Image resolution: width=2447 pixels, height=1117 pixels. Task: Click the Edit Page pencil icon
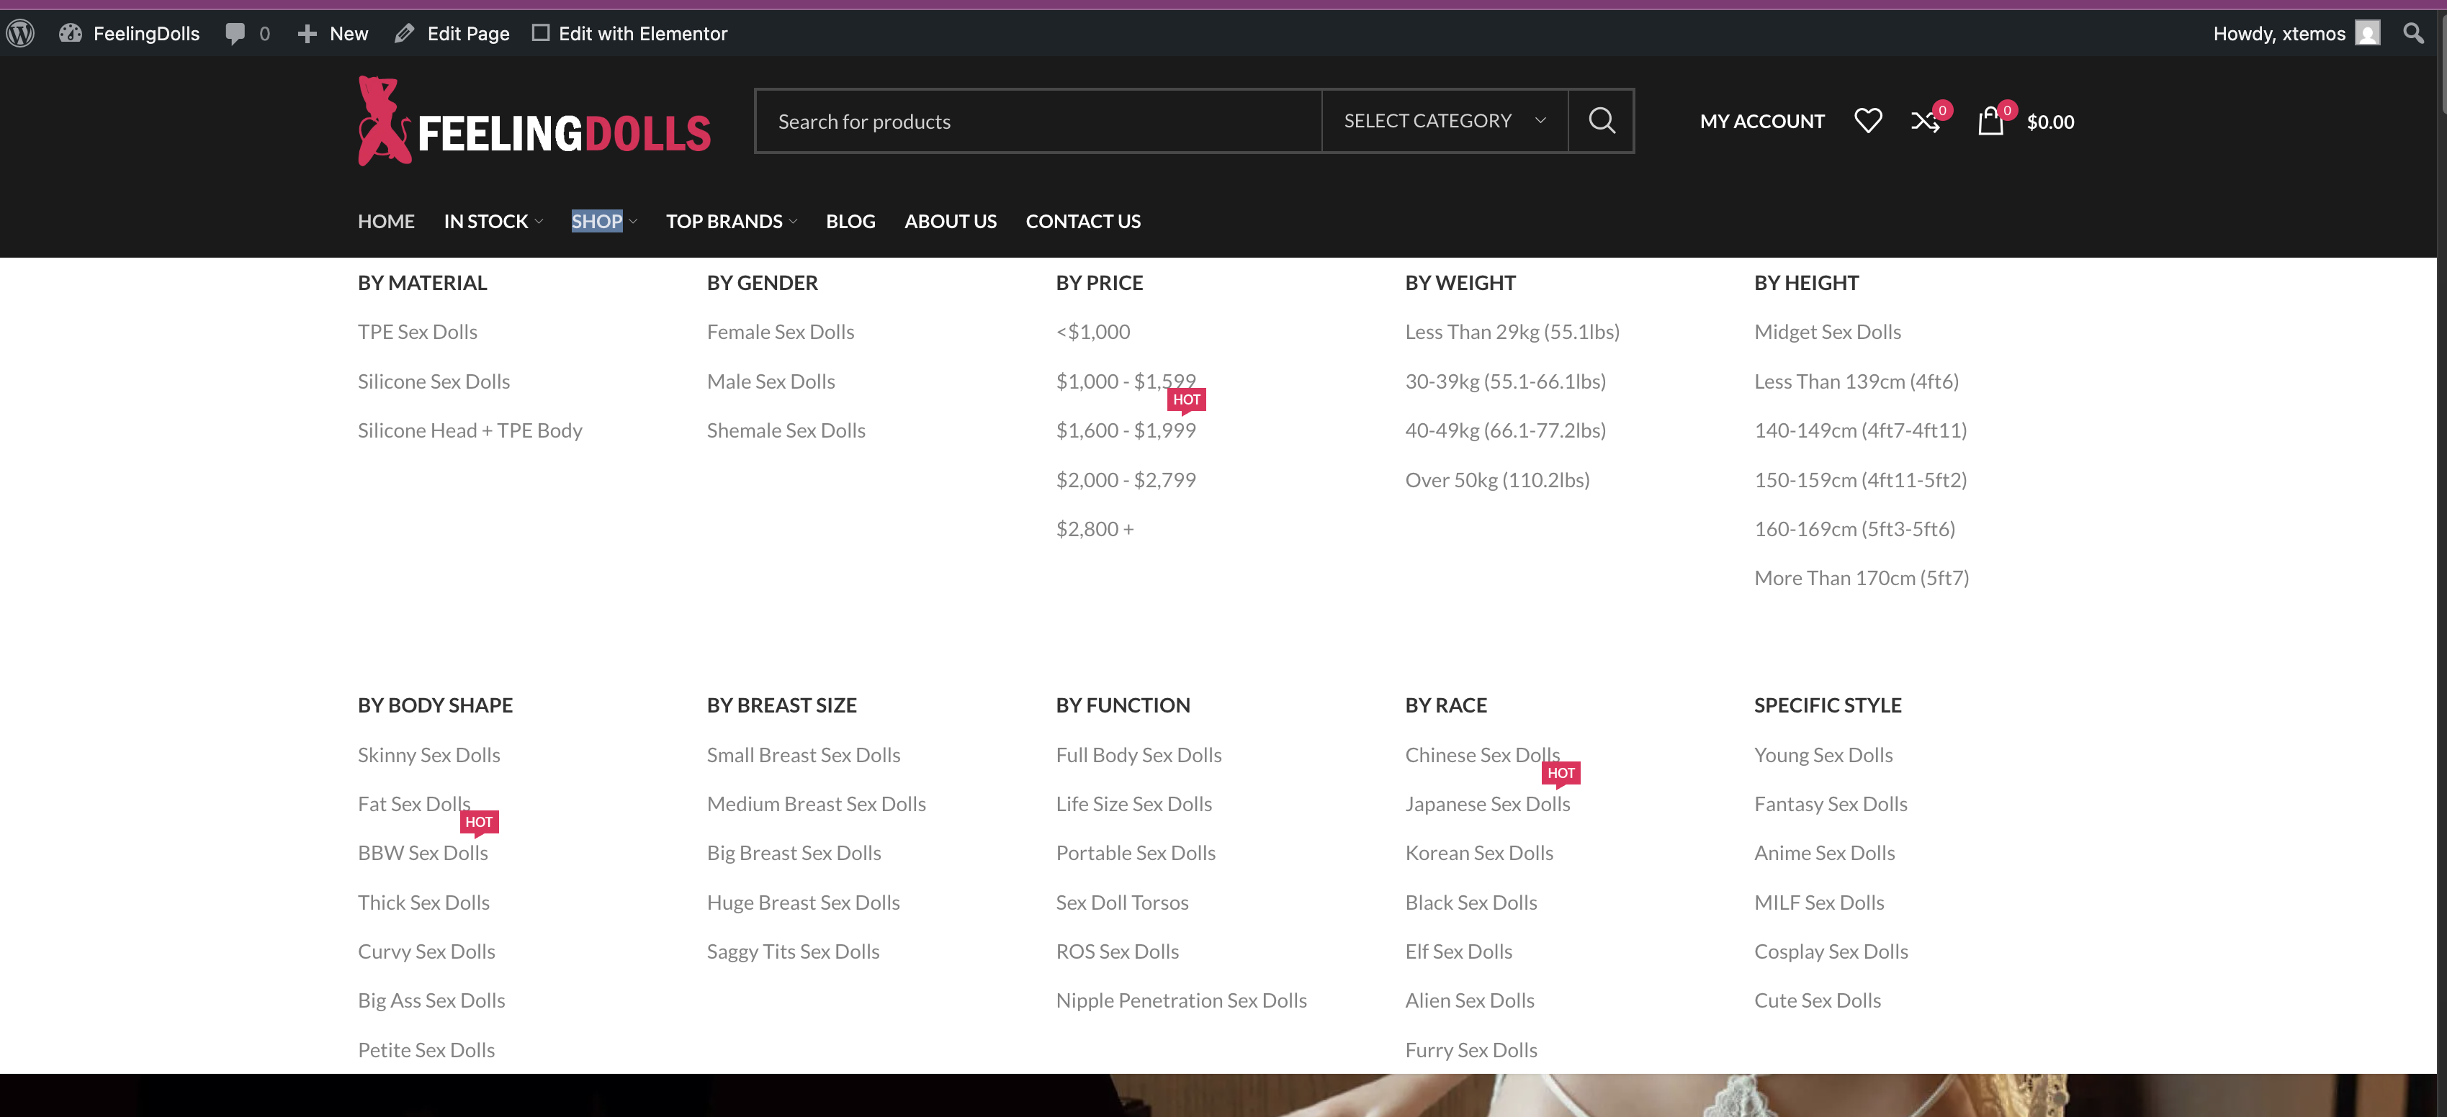(404, 33)
